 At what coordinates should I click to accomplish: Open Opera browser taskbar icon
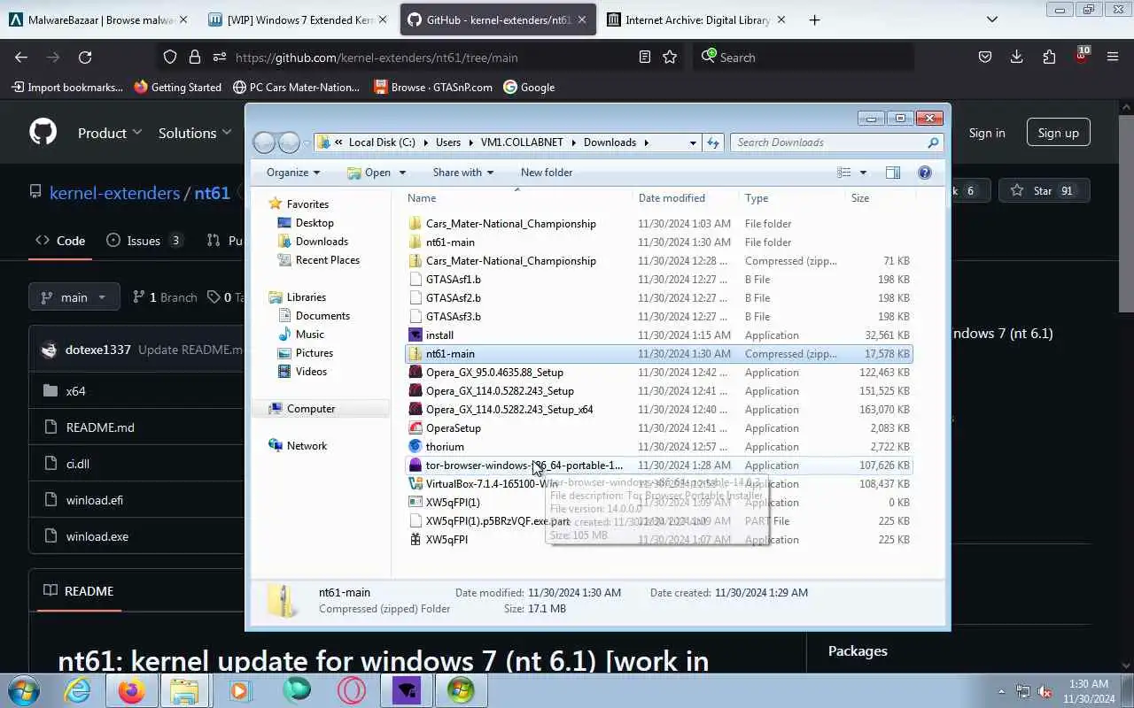coord(351,690)
